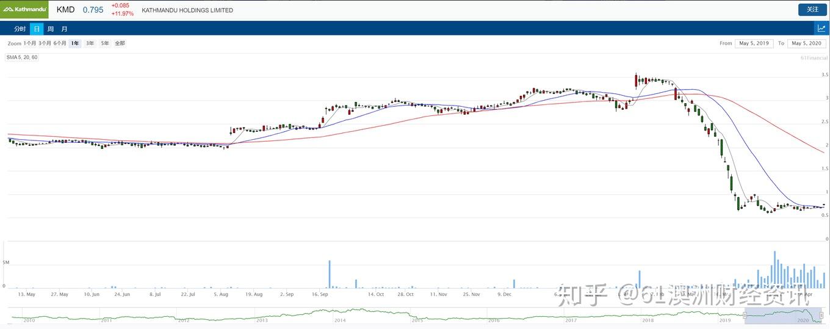
Task: Select the 周 weekly chart tab
Action: [51, 29]
